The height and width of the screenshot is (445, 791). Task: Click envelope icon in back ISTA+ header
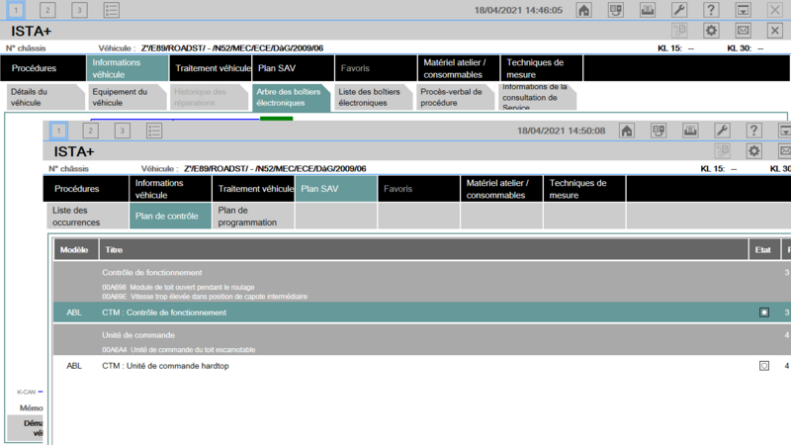pos(743,31)
